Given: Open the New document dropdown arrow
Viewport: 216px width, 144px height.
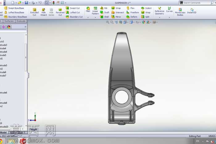Looking at the screenshot, I should coord(16,3).
